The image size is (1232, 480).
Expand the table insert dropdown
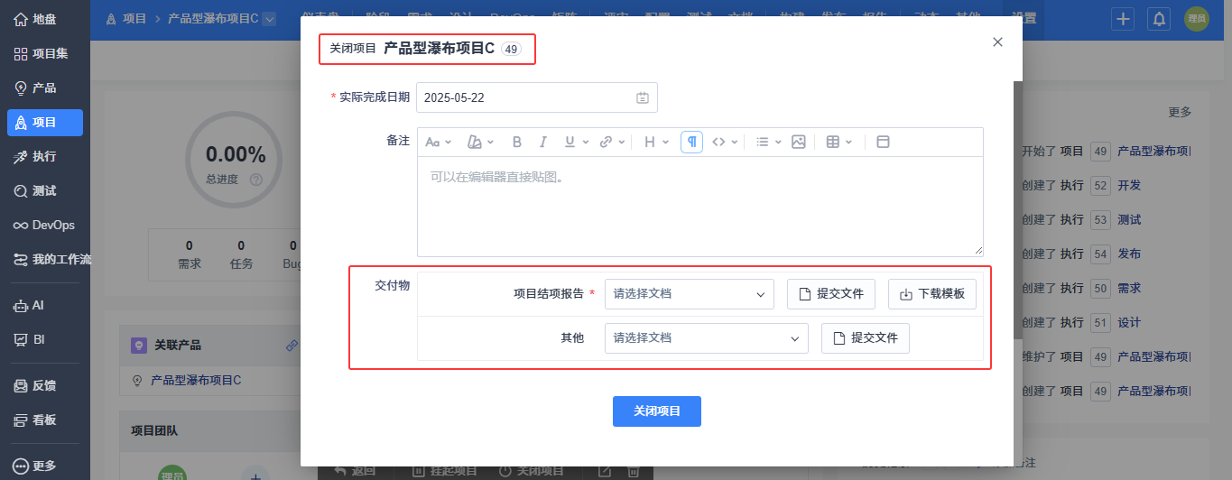pyautogui.click(x=839, y=142)
